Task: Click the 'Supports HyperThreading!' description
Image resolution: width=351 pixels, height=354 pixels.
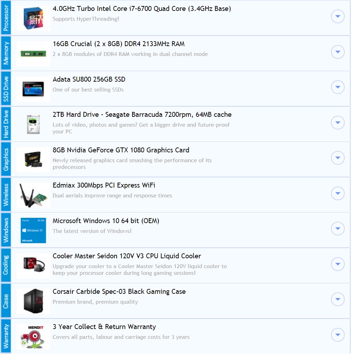Action: 86,19
